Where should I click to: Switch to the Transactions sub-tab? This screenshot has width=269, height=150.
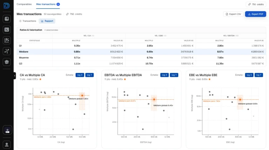pos(27,21)
